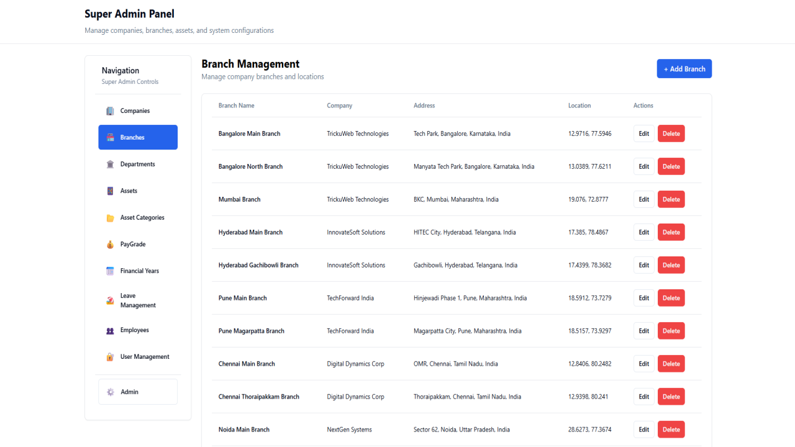
Task: Delete the Mumbai Branch entry
Action: coord(671,199)
